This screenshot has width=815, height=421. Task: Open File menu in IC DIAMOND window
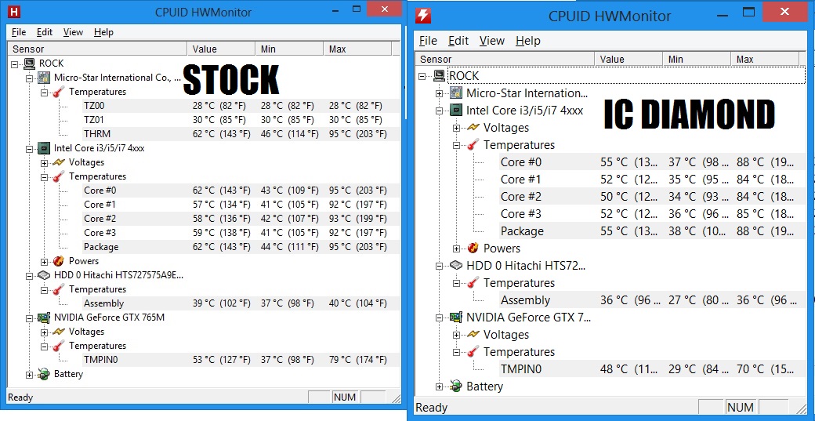point(428,41)
